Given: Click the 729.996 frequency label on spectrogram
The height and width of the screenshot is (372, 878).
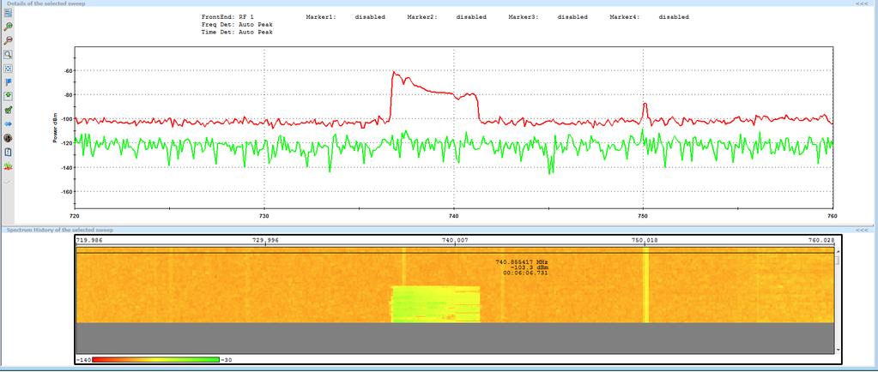Looking at the screenshot, I should pos(265,241).
